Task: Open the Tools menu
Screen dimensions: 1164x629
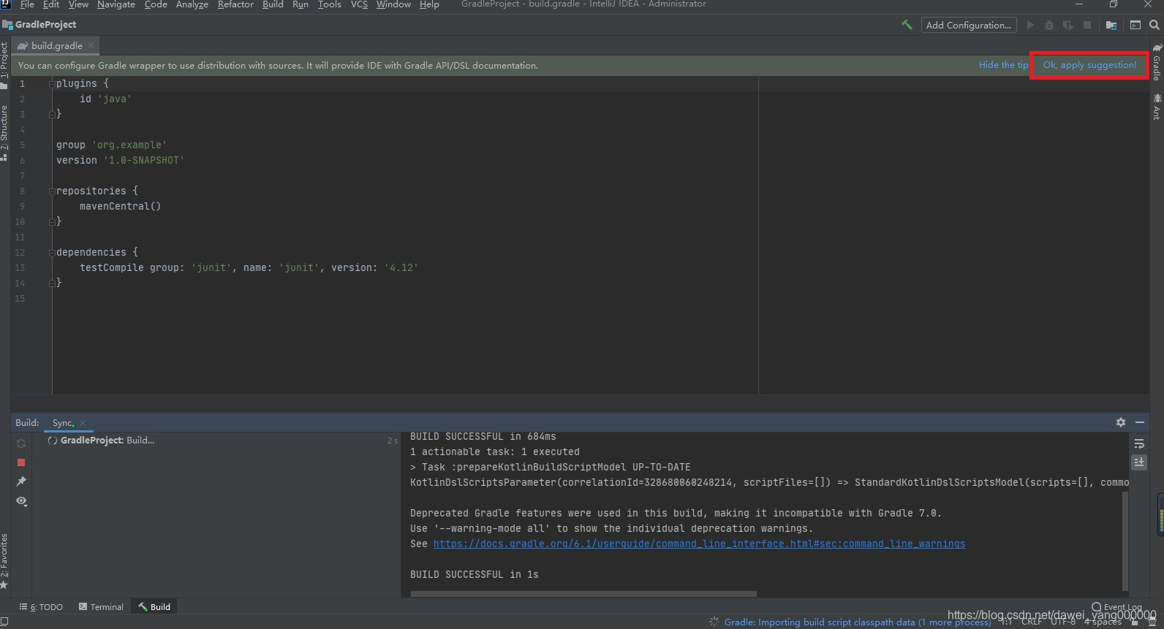Action: pyautogui.click(x=330, y=4)
